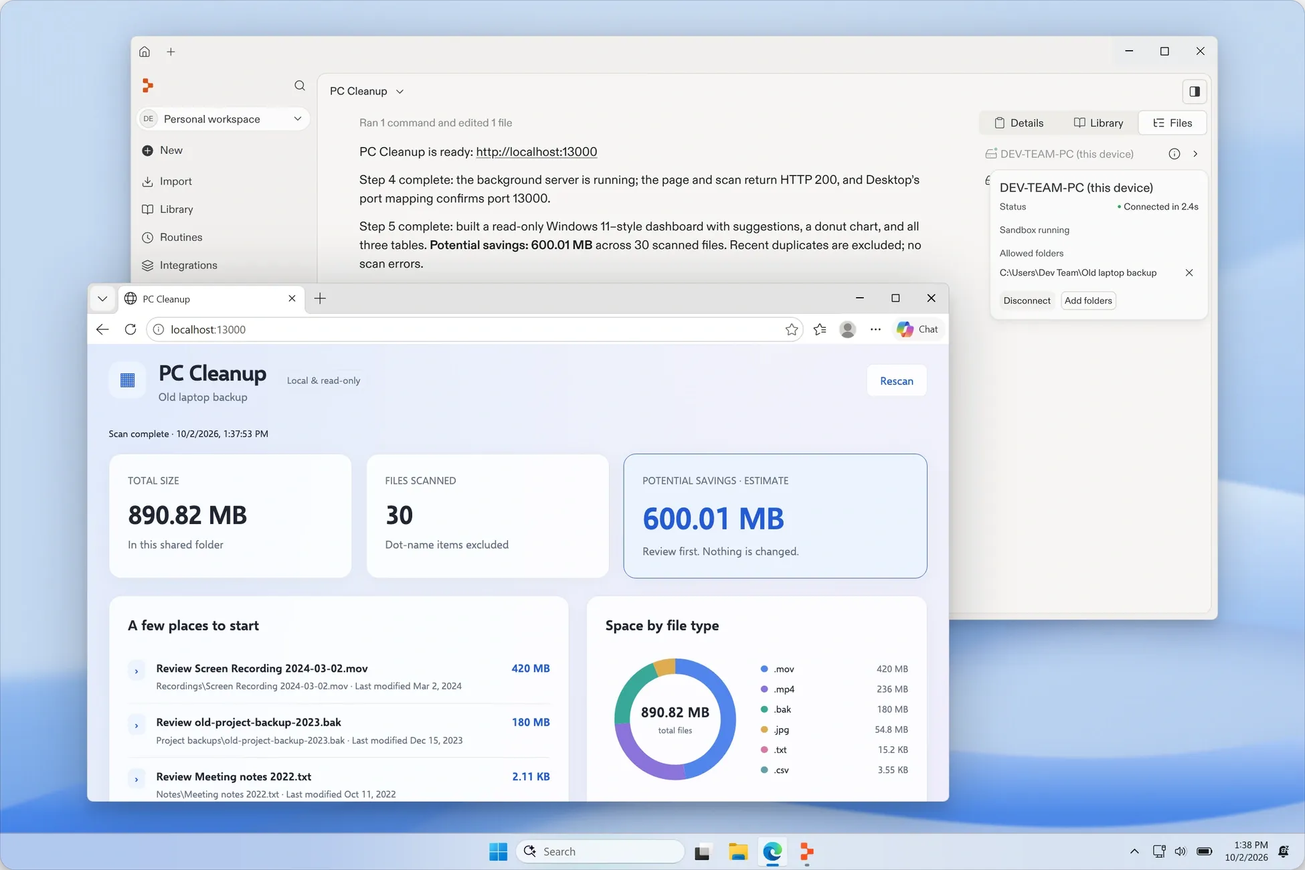Close the PC Cleanup browser tab

[292, 298]
